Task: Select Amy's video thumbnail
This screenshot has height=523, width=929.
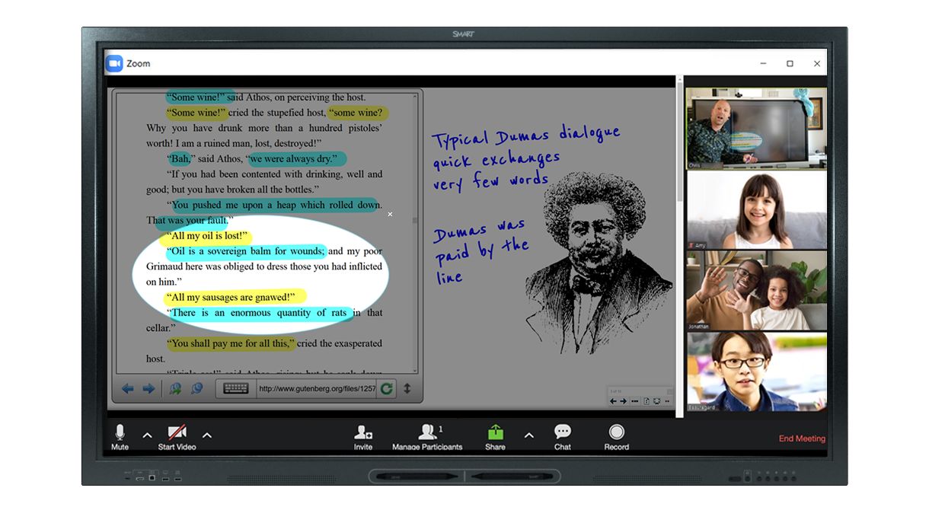Action: point(756,210)
